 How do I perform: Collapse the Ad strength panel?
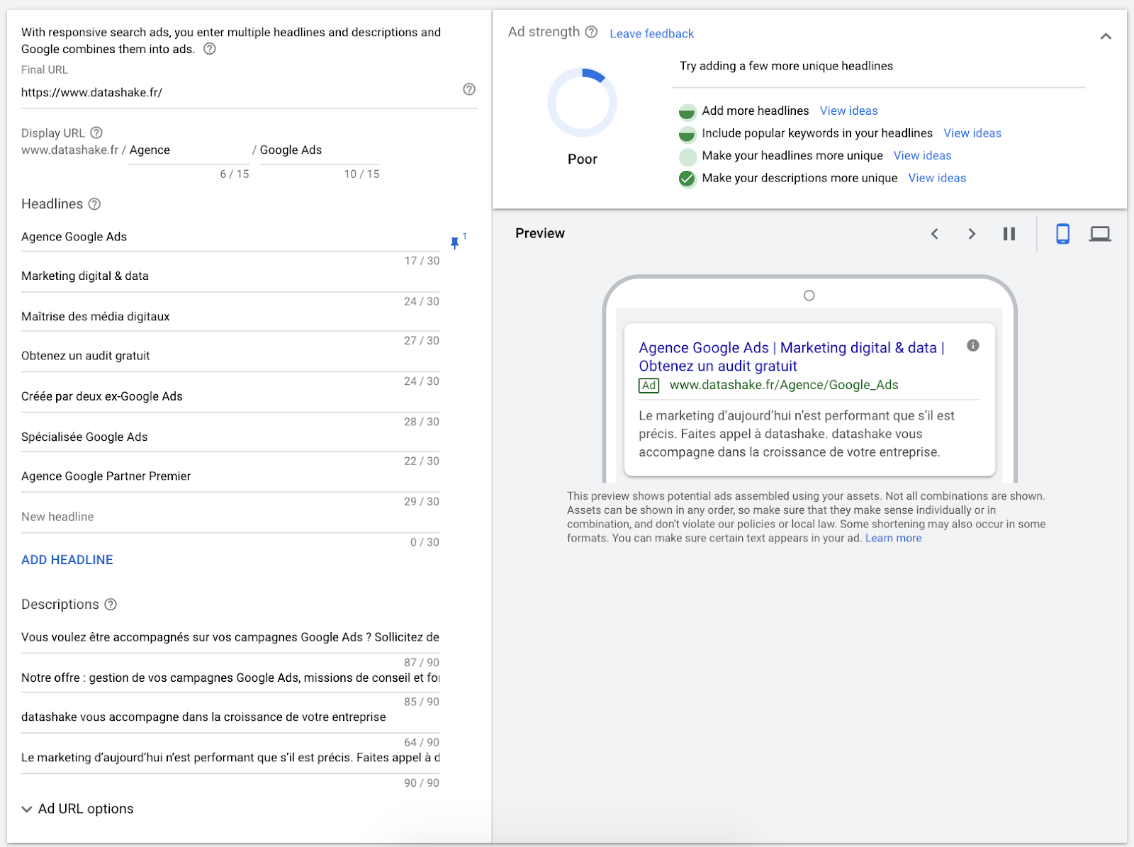point(1106,35)
